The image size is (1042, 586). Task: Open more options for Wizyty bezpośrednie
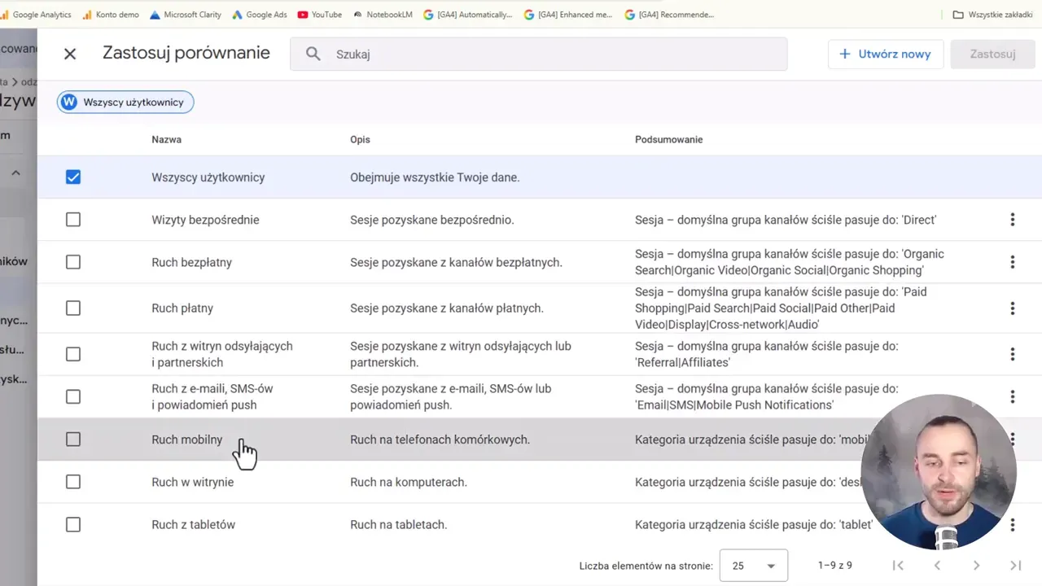1013,220
